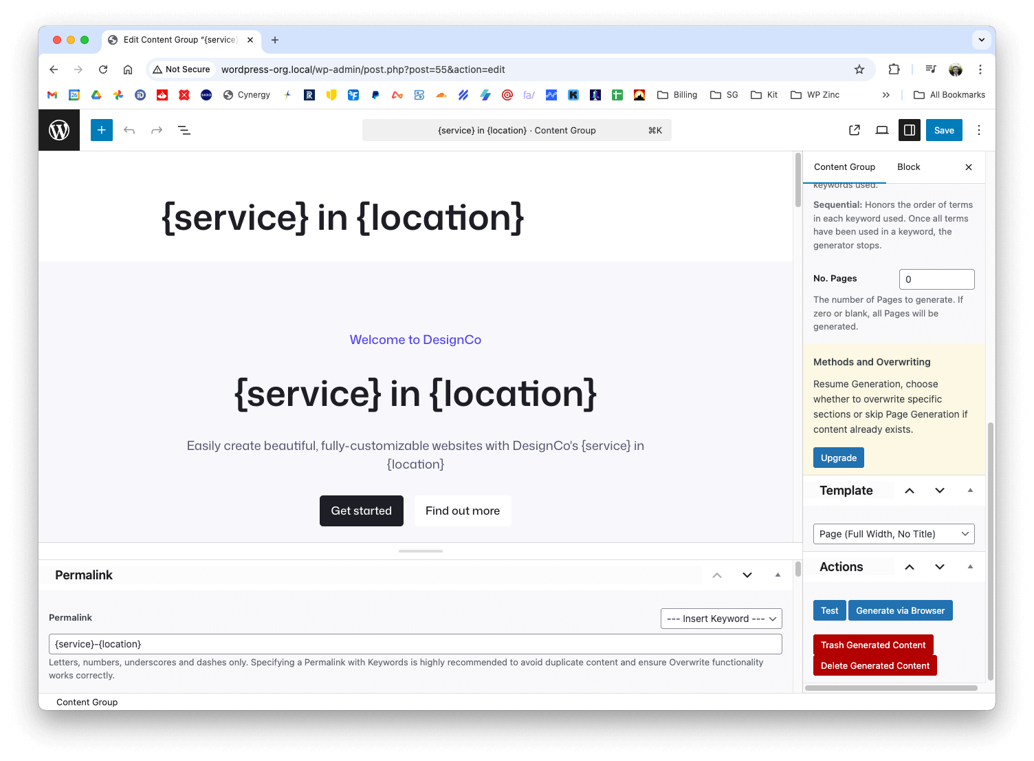Screen dimensions: 1034x761
Task: Click Generate via Browser
Action: click(901, 610)
